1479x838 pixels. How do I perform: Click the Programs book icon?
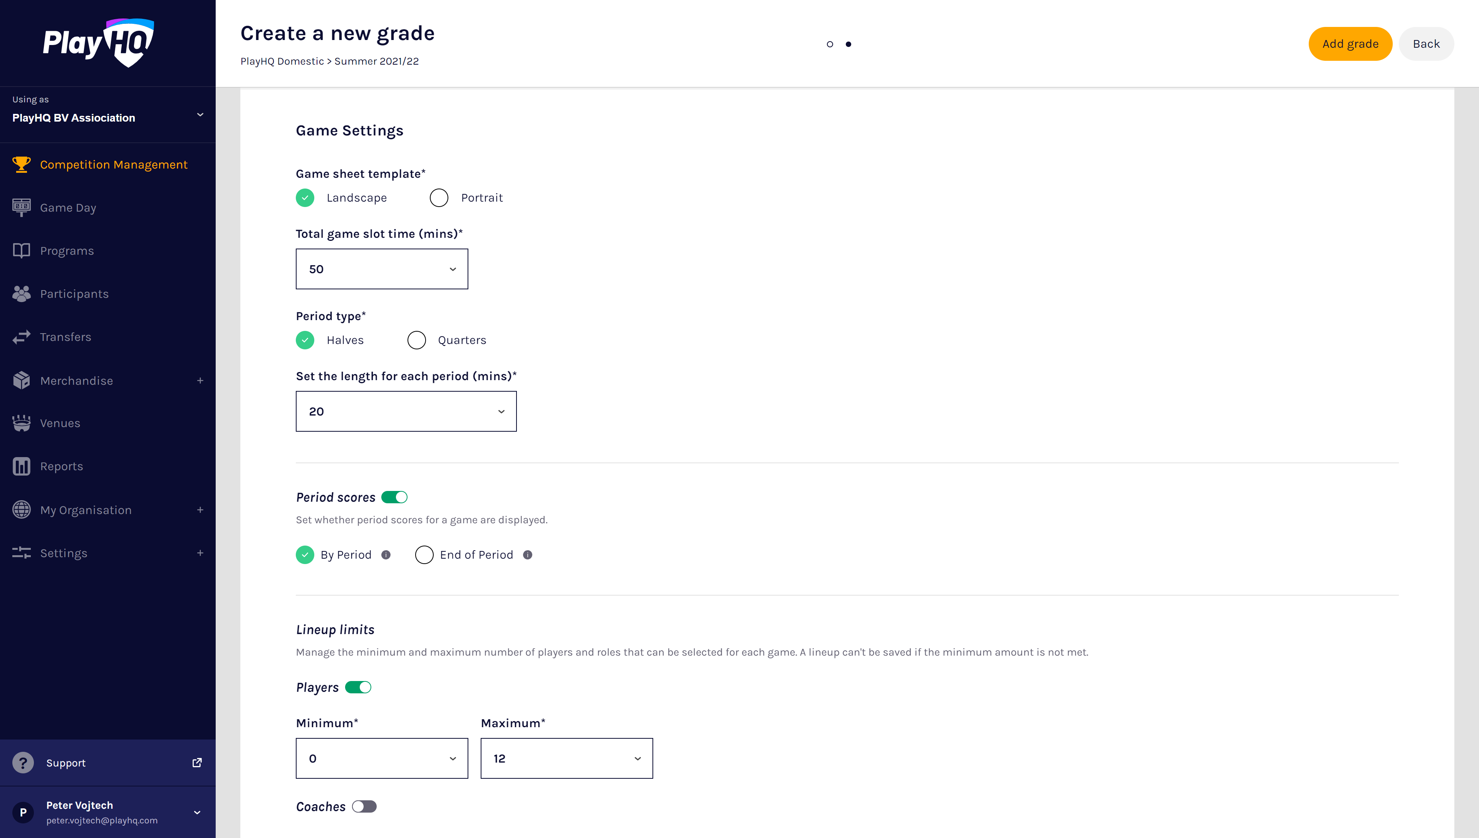coord(21,250)
